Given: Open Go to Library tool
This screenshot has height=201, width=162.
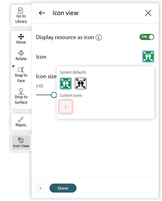Looking at the screenshot, I should click(x=21, y=16).
